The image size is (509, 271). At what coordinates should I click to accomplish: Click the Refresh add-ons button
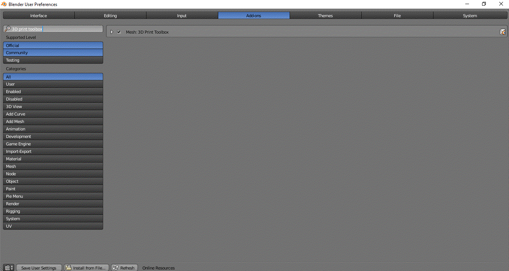click(x=124, y=268)
